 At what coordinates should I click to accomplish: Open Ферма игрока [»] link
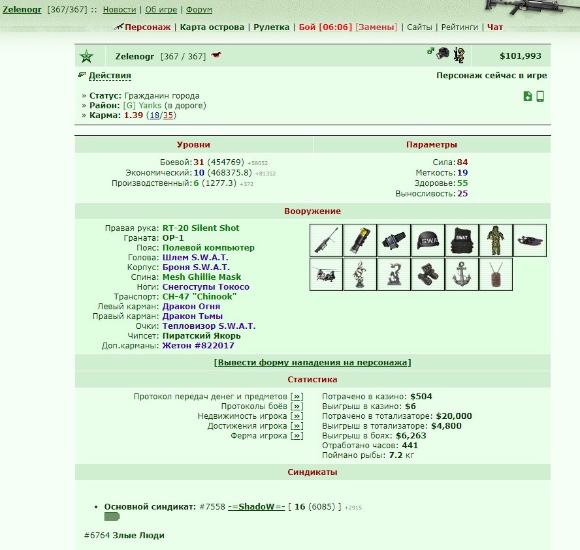(x=297, y=435)
